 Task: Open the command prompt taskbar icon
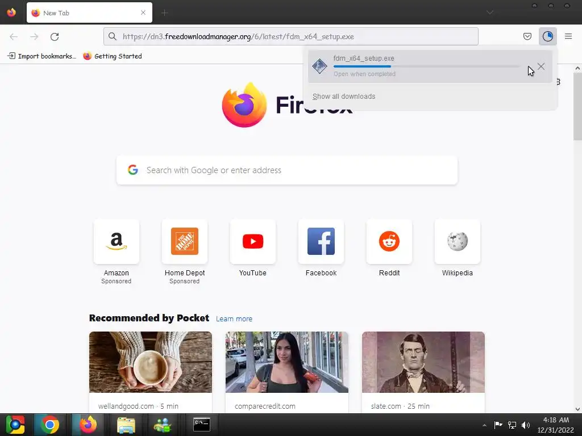pyautogui.click(x=202, y=425)
